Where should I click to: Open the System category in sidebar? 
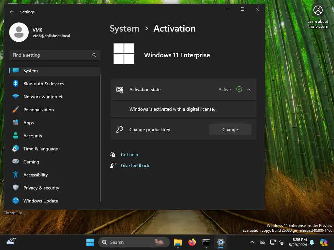pyautogui.click(x=54, y=71)
